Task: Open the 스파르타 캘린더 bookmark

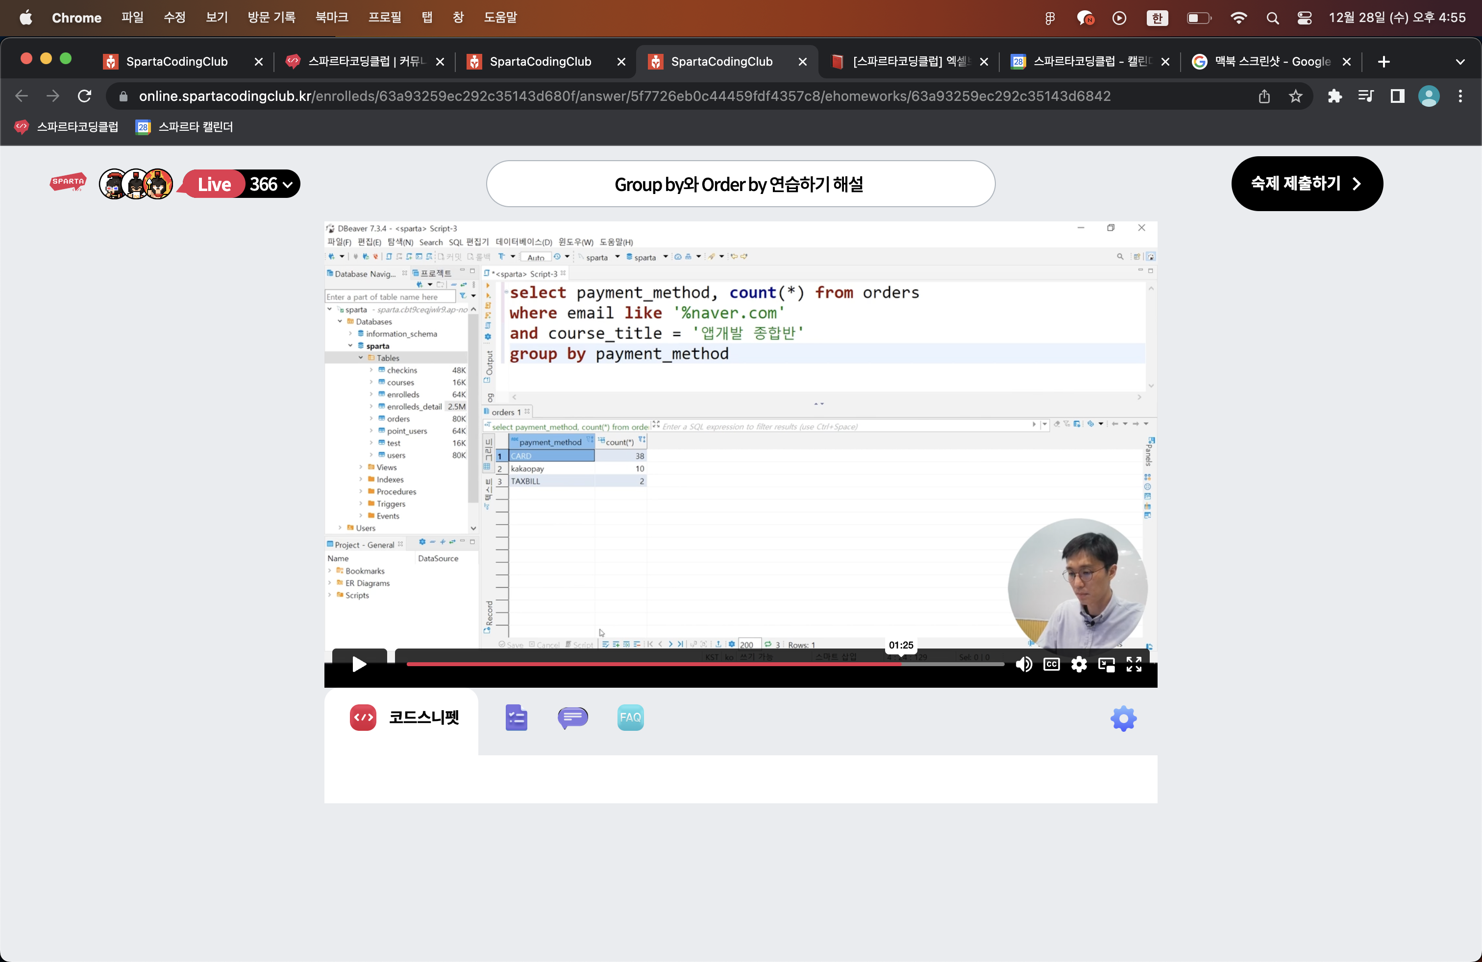Action: pyautogui.click(x=185, y=127)
